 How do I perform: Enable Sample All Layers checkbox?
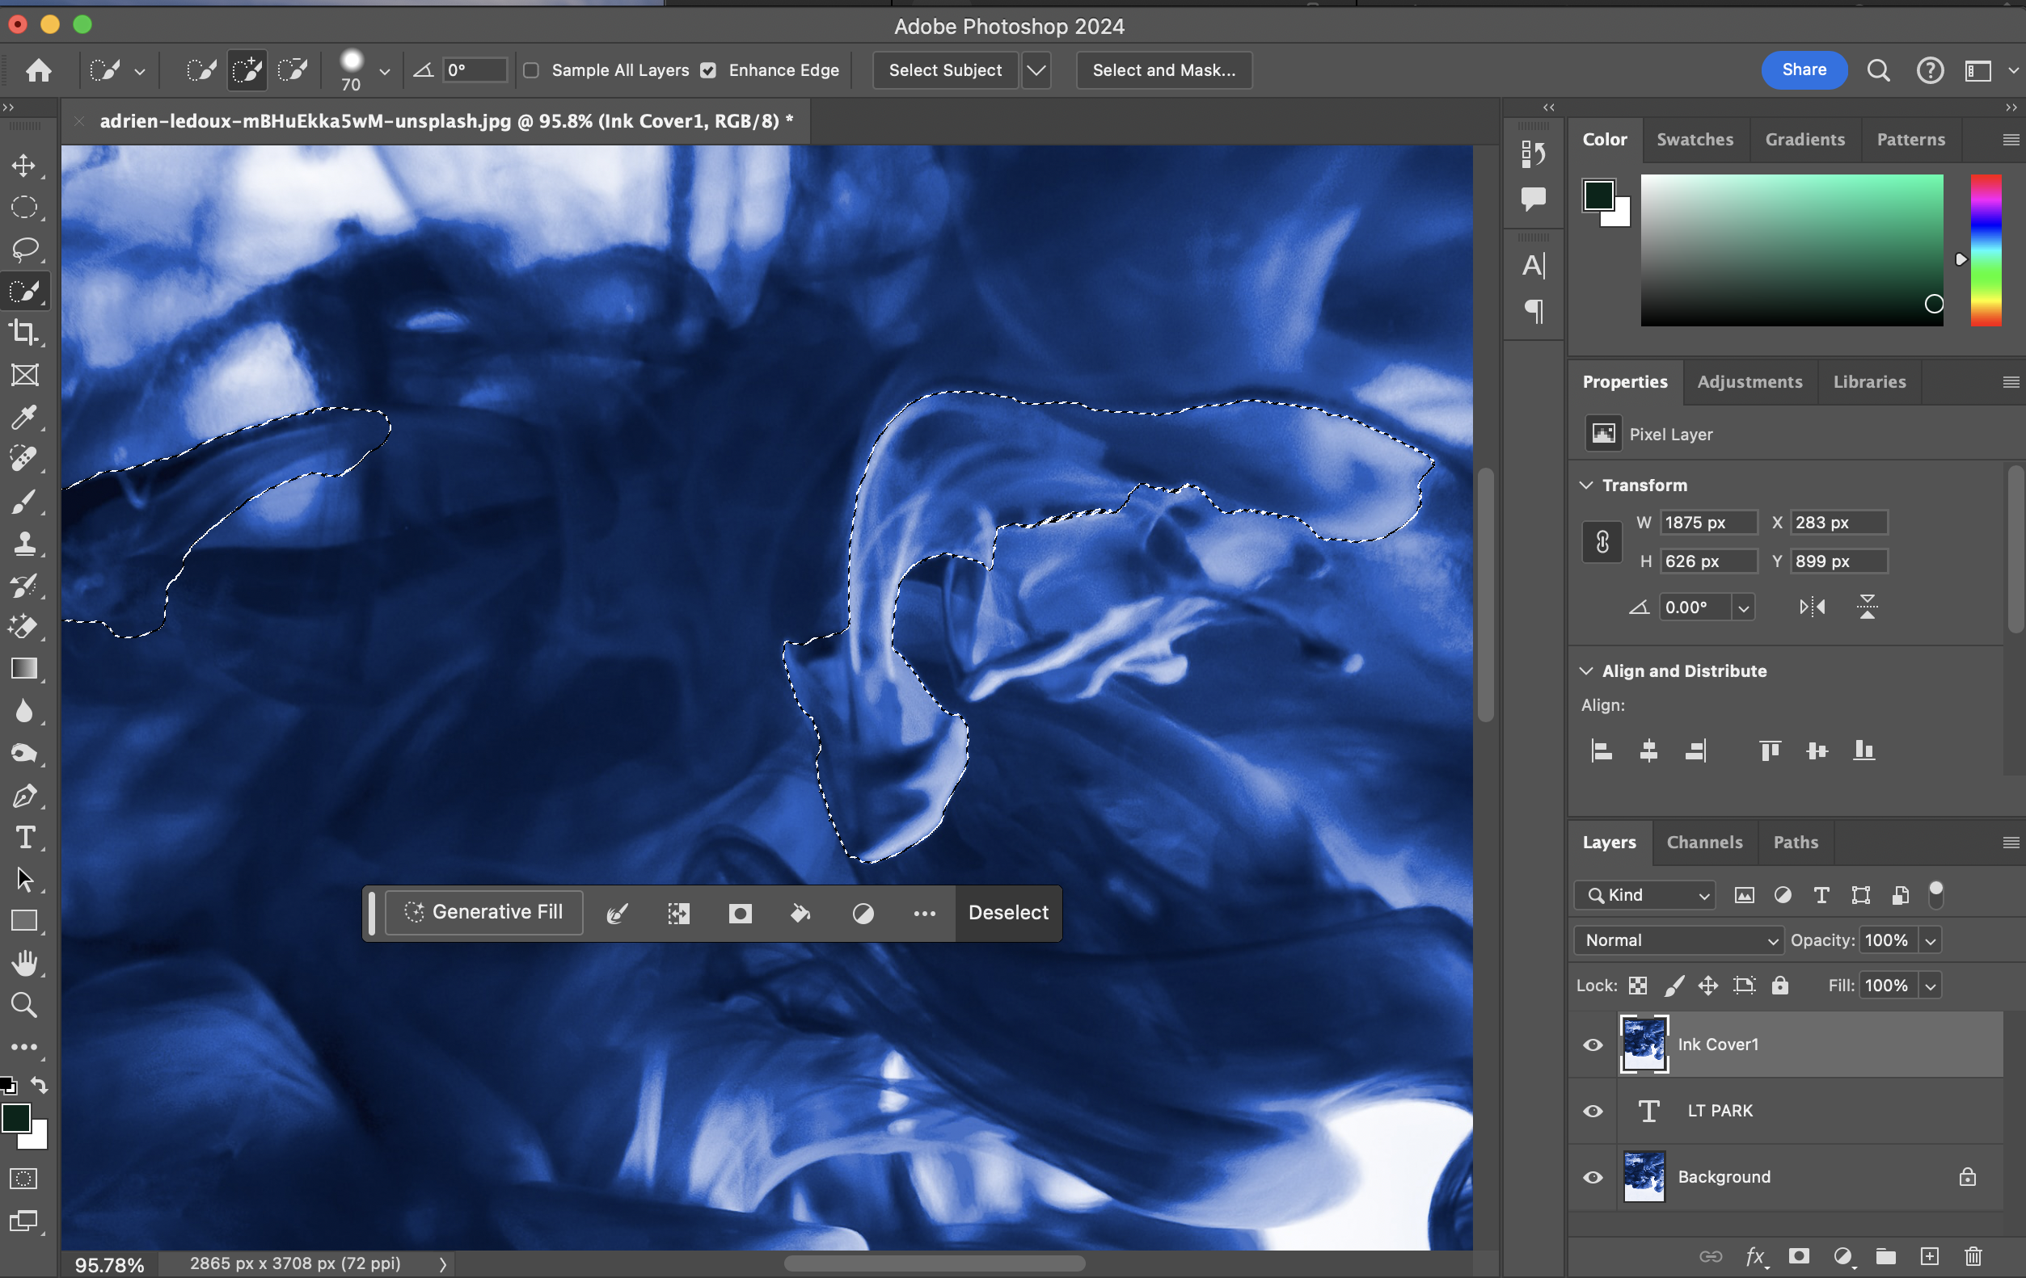coord(531,70)
